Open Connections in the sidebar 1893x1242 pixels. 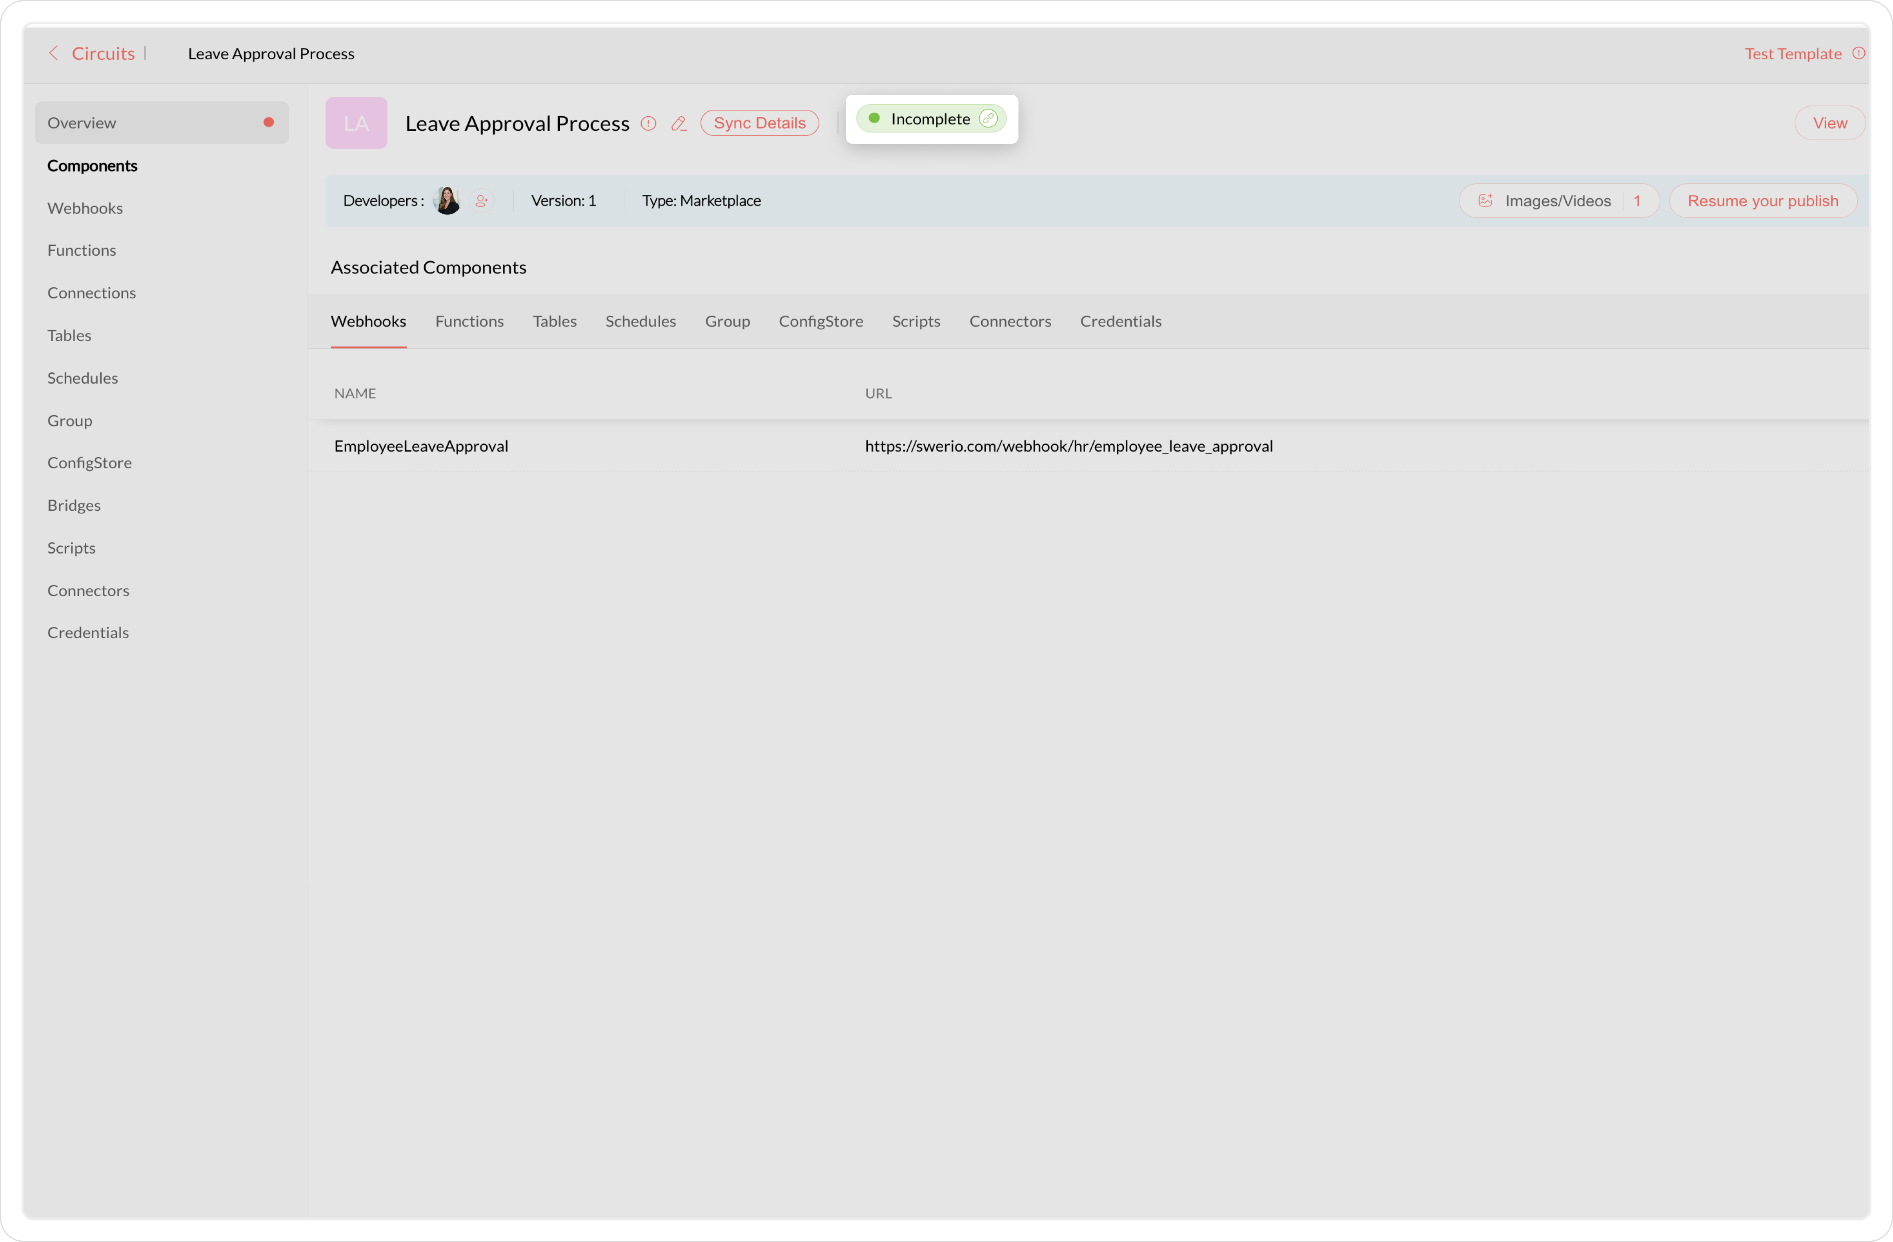(x=92, y=293)
